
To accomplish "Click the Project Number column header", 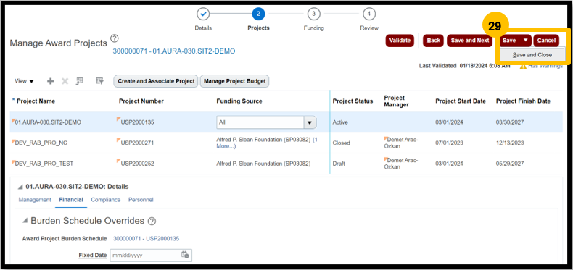I will click(x=141, y=101).
